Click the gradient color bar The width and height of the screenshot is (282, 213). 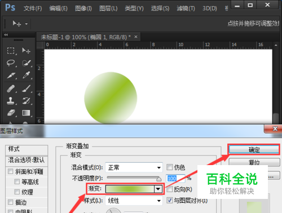click(130, 189)
